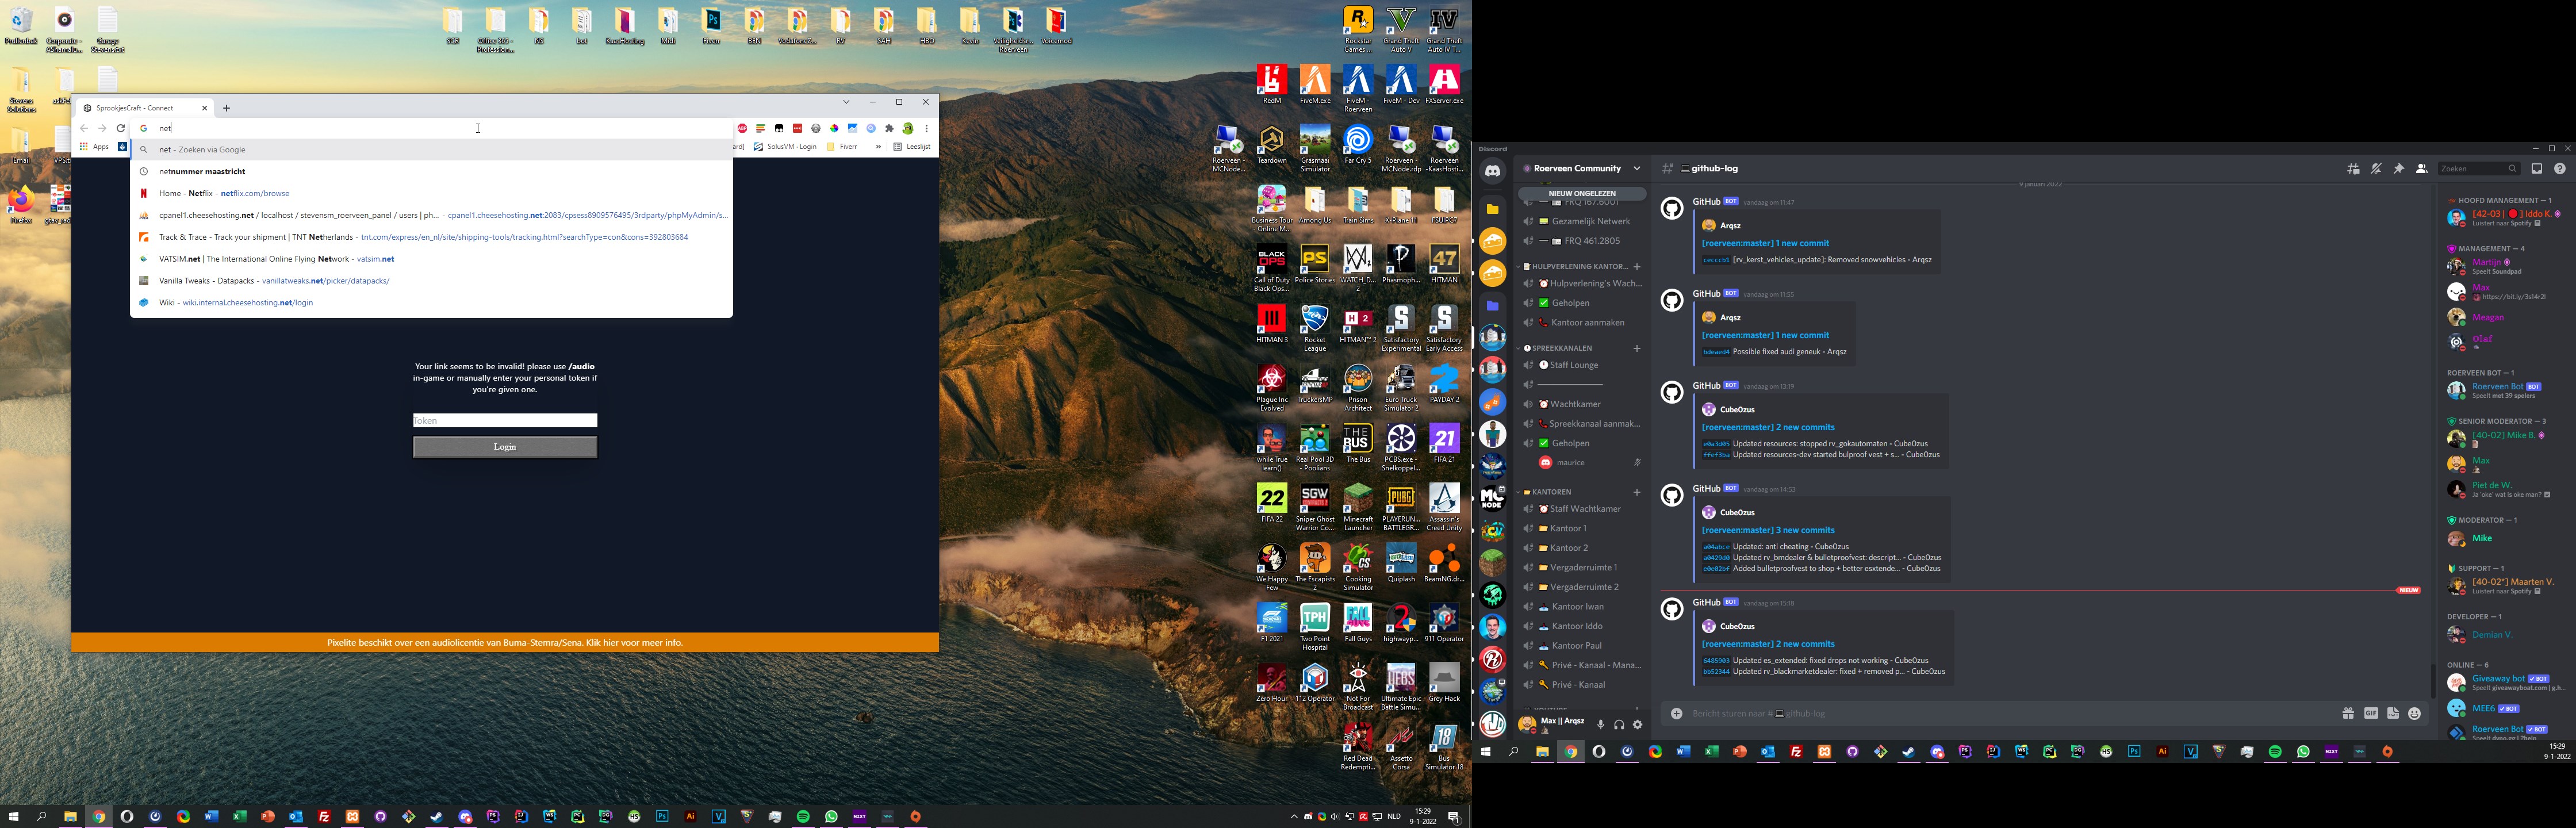This screenshot has width=2576, height=828.
Task: Open the GIF picker
Action: [x=2370, y=714]
